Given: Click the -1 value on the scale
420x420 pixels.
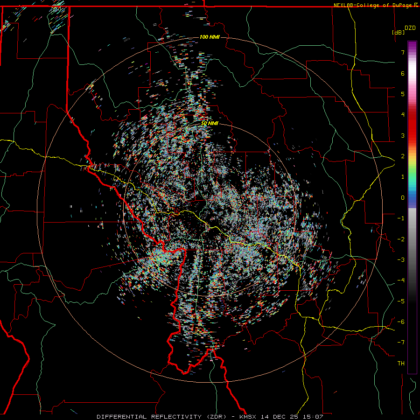Looking at the screenshot, I should (401, 218).
